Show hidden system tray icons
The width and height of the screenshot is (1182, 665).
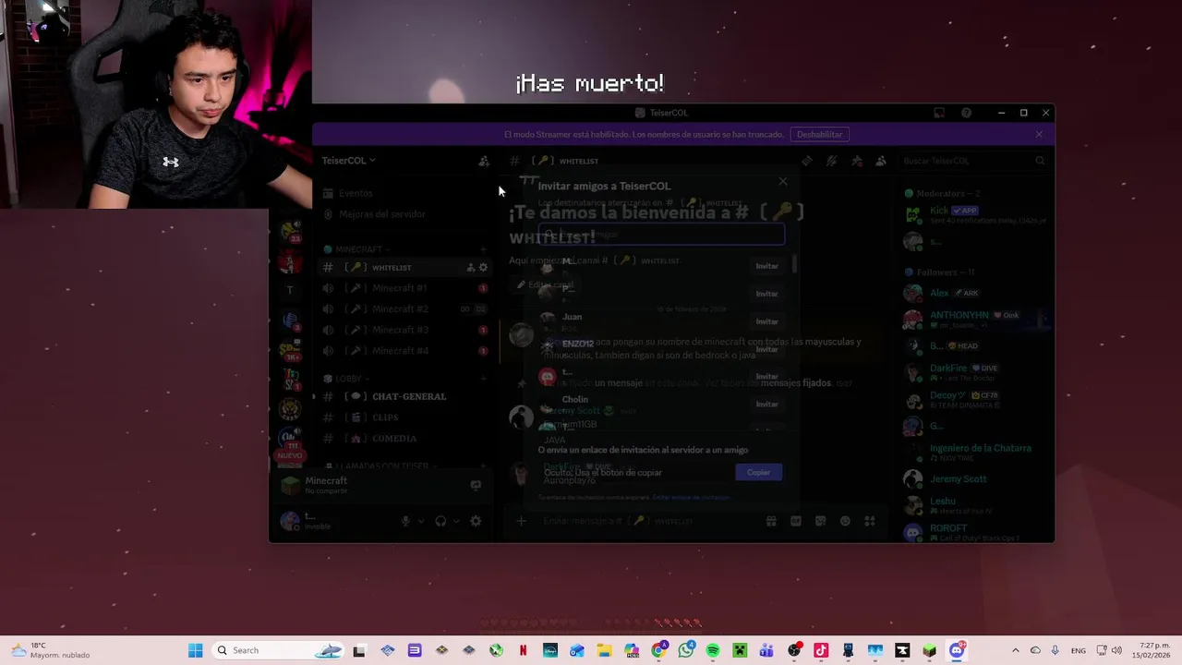tap(1015, 651)
